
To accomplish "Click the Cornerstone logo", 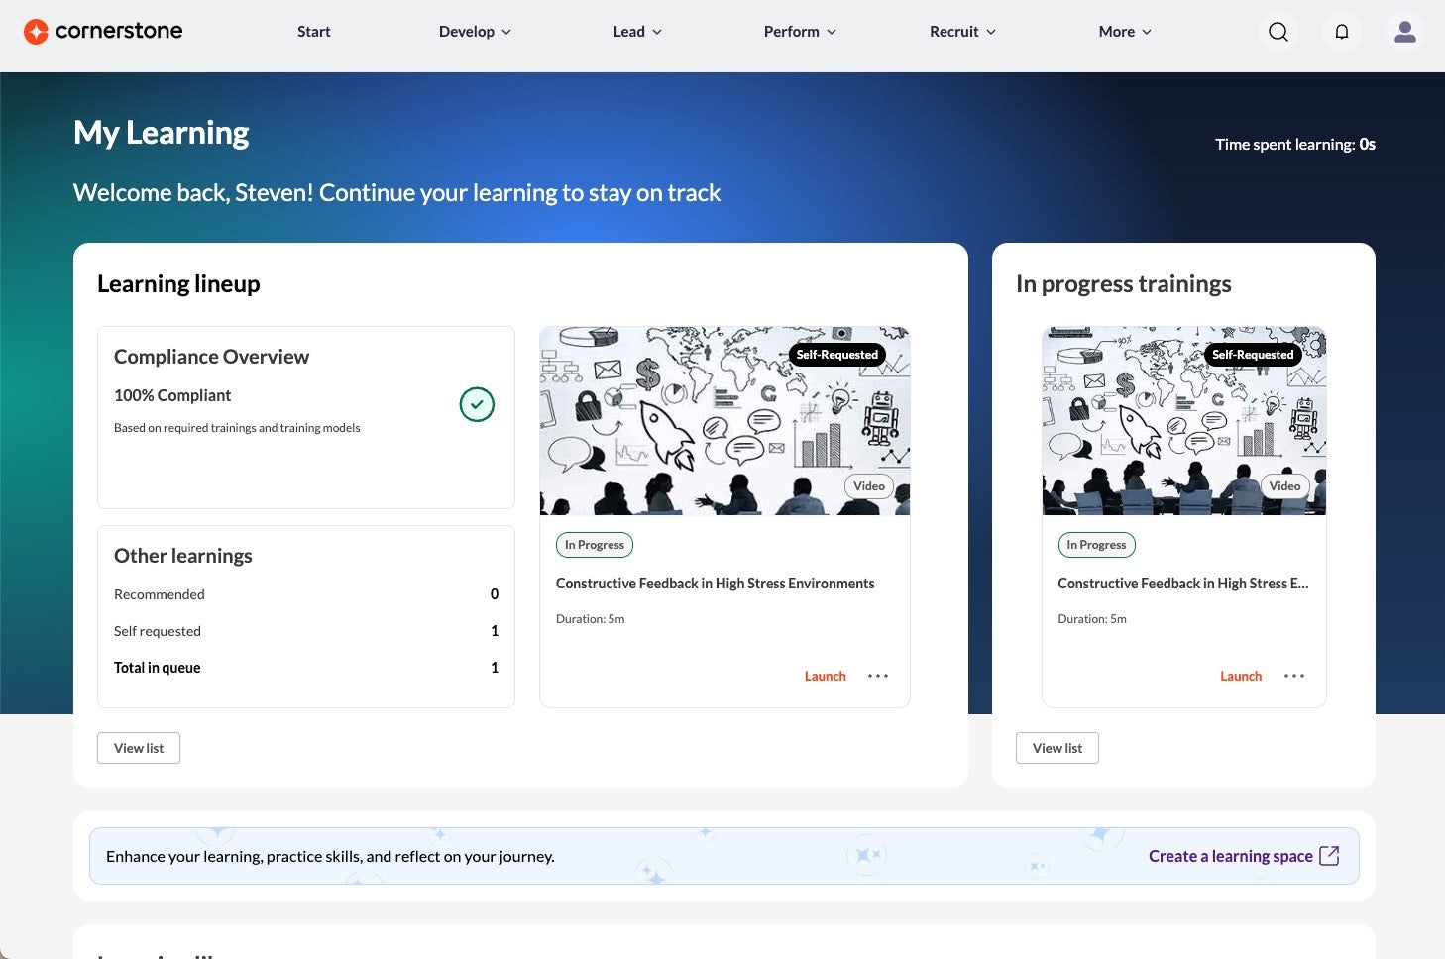I will click(103, 31).
